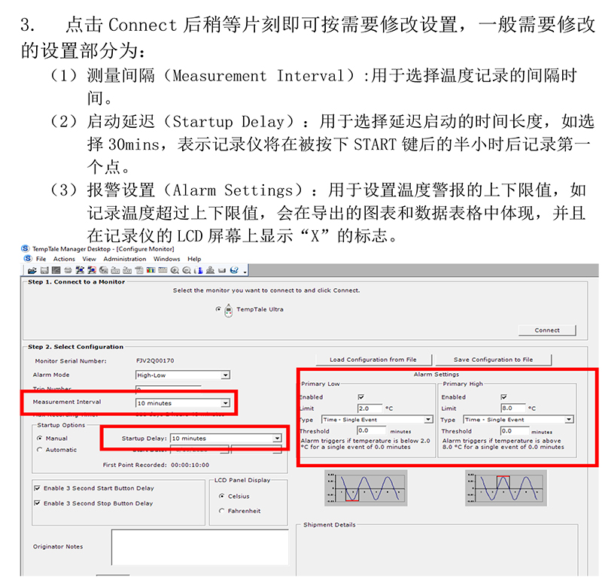Expand the Alarm Mode combo box
Screen dimensions: 602x586
[225, 375]
